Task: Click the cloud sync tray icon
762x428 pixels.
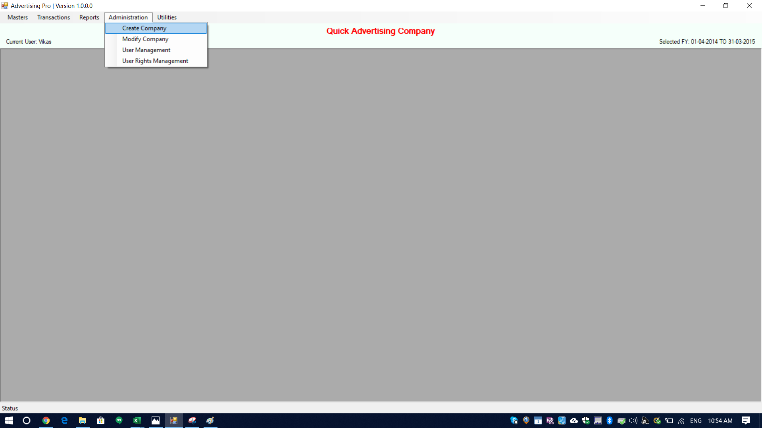Action: (x=574, y=420)
